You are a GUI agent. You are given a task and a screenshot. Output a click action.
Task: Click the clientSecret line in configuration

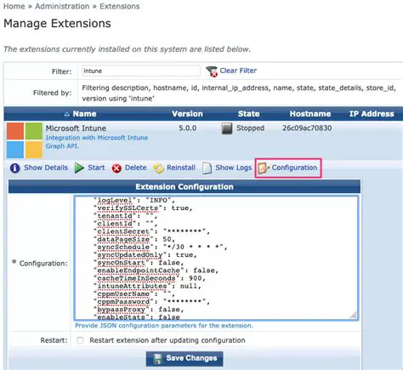152,231
